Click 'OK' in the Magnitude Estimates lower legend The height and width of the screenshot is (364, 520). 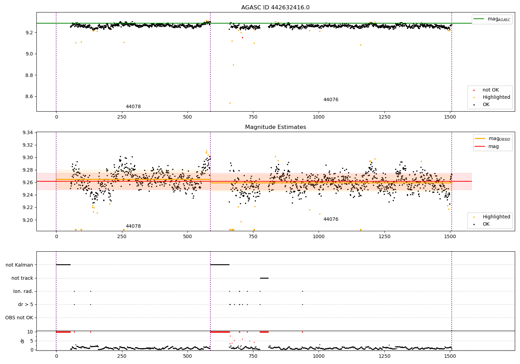[486, 224]
